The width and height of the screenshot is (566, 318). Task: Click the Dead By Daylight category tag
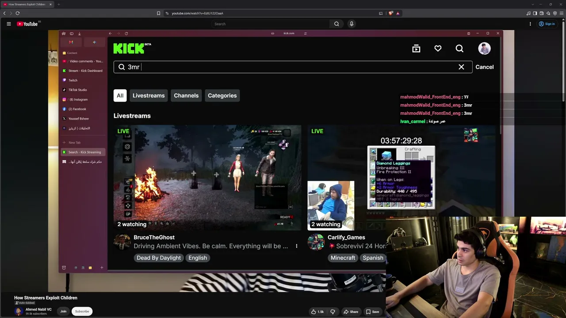(x=159, y=258)
